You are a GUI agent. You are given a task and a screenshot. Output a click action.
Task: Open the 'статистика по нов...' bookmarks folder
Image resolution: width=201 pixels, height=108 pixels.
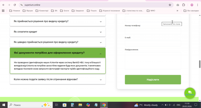[133, 11]
